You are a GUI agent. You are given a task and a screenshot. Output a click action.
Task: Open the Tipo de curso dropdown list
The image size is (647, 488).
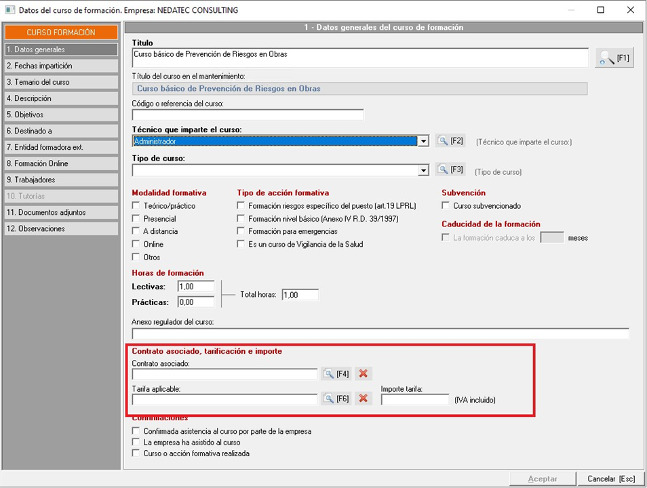click(x=424, y=171)
